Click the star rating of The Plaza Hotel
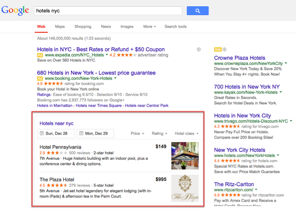The image size is (296, 214). tap(57, 186)
